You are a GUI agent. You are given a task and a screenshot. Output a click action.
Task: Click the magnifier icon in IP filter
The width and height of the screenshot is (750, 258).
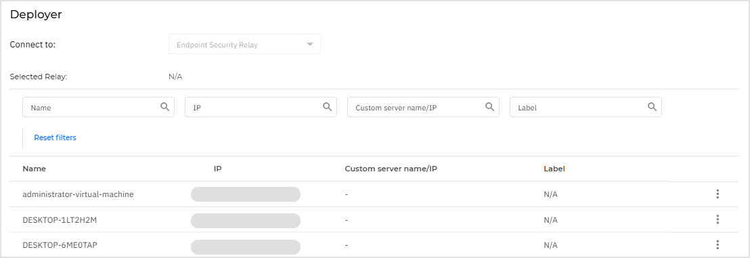(328, 107)
